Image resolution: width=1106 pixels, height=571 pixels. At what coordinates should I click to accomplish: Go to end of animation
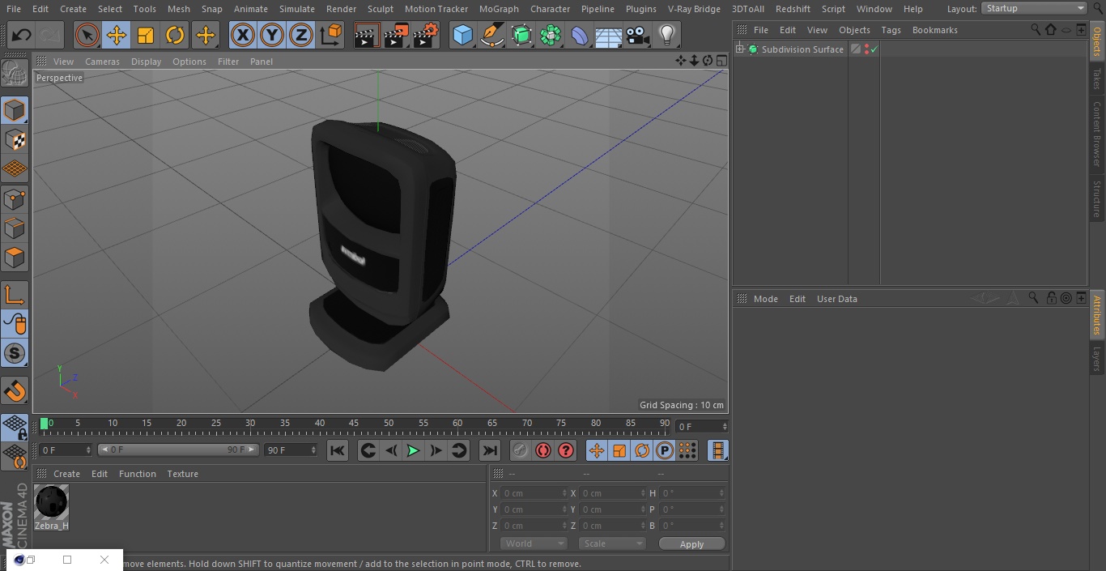(x=490, y=450)
